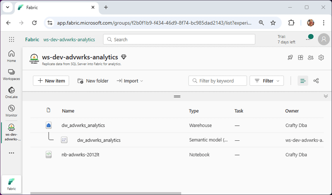Open Manage access people icon
The width and height of the screenshot is (332, 195).
[311, 57]
